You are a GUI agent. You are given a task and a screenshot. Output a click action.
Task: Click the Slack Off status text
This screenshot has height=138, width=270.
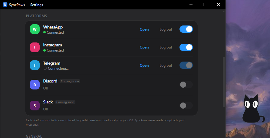[46, 109]
